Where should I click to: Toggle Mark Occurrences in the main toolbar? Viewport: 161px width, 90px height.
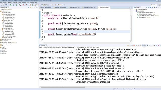point(44,5)
